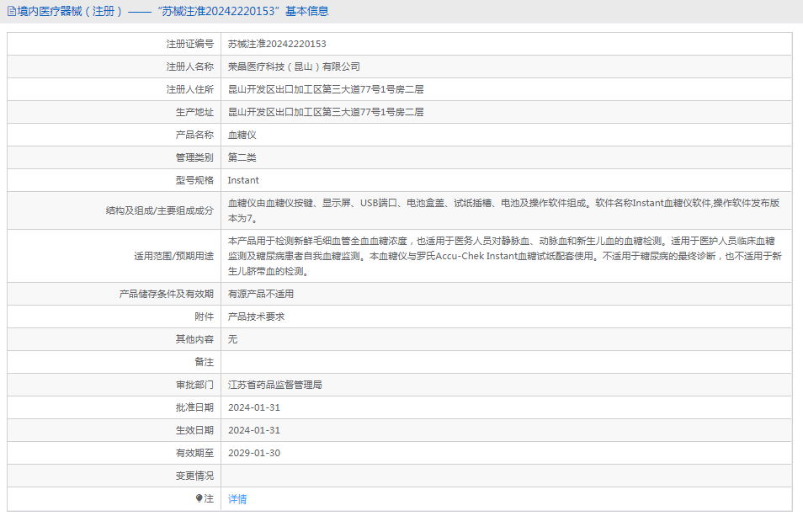Select the 适用范围 intended use paragraph
The height and width of the screenshot is (516, 803).
pos(505,256)
